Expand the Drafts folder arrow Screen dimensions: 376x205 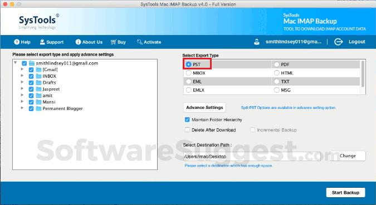tap(22, 82)
